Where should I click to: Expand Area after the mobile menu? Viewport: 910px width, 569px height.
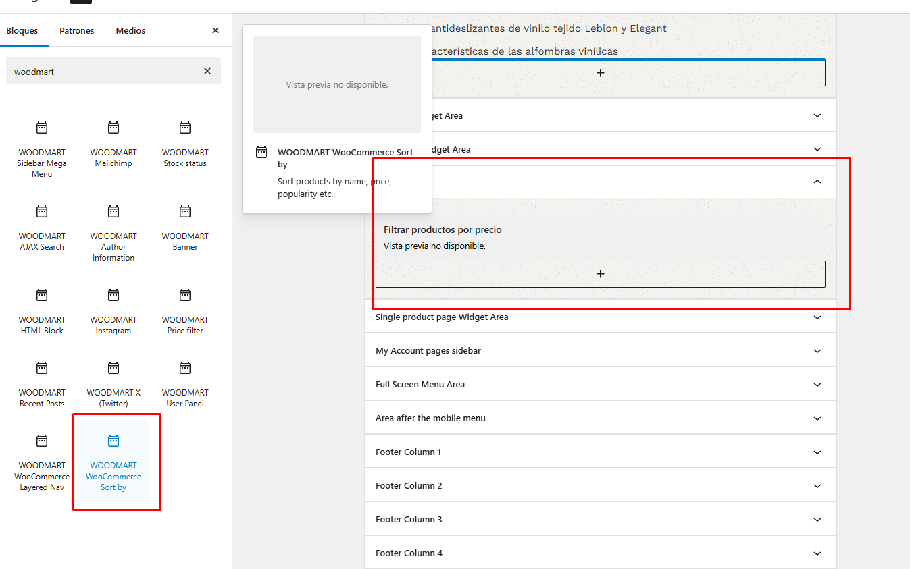coord(601,418)
